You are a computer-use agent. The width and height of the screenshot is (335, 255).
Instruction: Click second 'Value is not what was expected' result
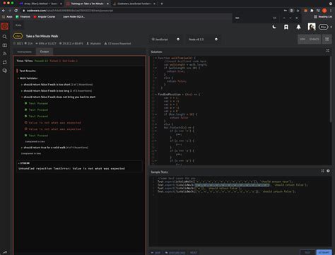[53, 129]
